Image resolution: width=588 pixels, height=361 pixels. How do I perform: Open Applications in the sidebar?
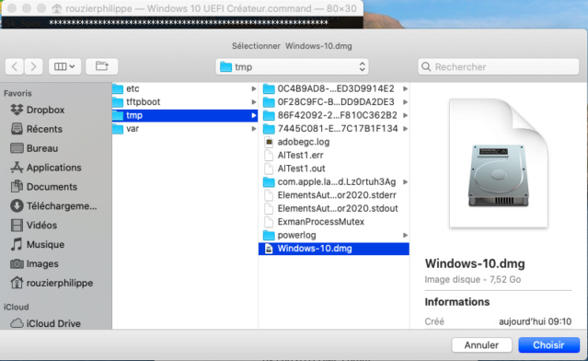(x=46, y=168)
